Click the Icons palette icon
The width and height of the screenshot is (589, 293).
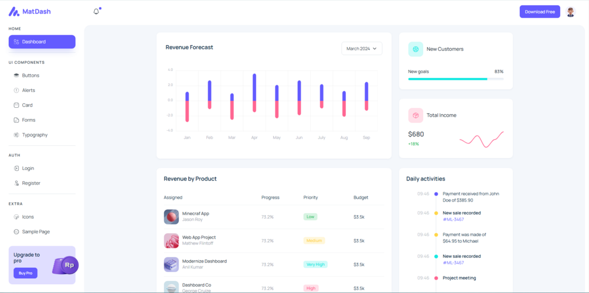(x=16, y=217)
